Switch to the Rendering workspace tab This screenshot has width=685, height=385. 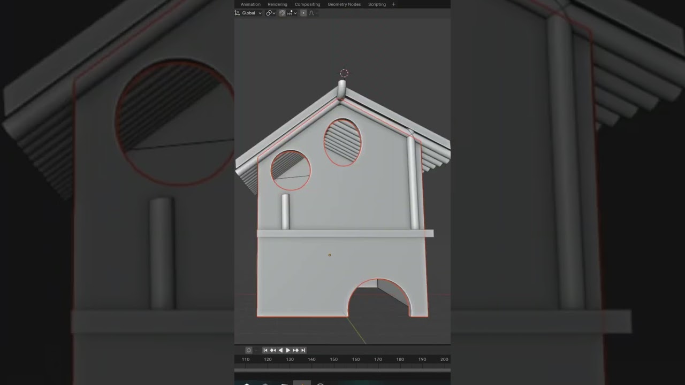277,4
